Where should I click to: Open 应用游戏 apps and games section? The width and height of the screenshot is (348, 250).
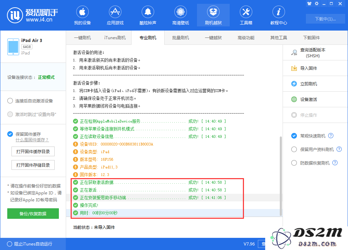coord(115,15)
